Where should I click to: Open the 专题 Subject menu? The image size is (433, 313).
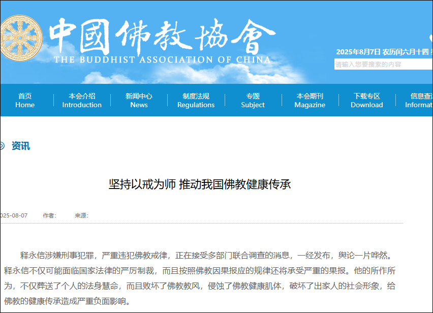pos(253,100)
